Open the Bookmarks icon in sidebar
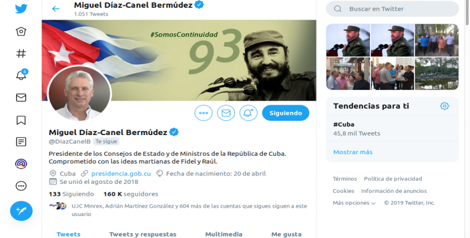This screenshot has width=470, height=238. 21,120
